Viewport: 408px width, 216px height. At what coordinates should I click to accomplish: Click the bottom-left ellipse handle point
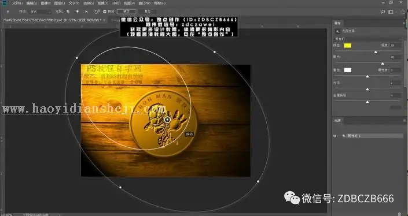(120, 187)
